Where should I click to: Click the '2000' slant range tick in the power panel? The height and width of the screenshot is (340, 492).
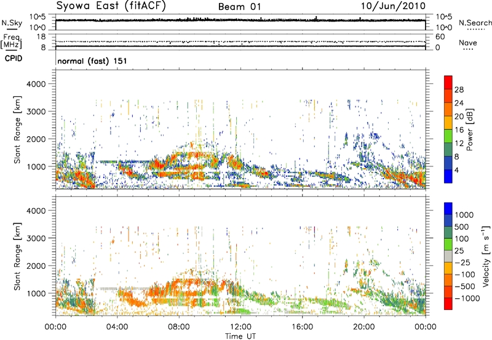pyautogui.click(x=36, y=139)
